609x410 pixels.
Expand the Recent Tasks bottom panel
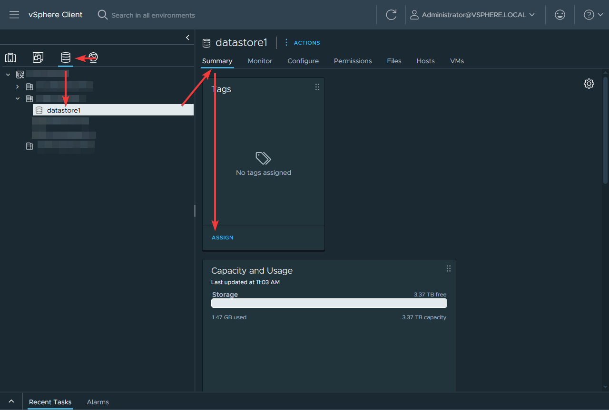point(11,401)
